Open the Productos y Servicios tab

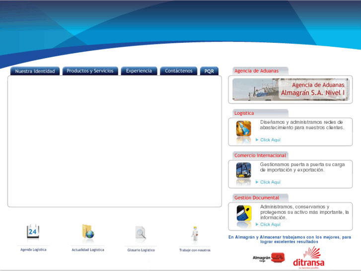[x=90, y=71]
